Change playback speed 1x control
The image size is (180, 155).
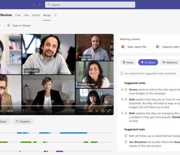click(x=97, y=111)
